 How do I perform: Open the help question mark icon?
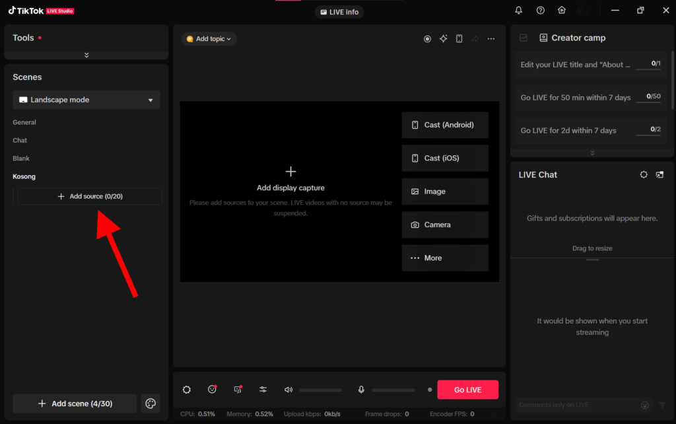click(540, 11)
